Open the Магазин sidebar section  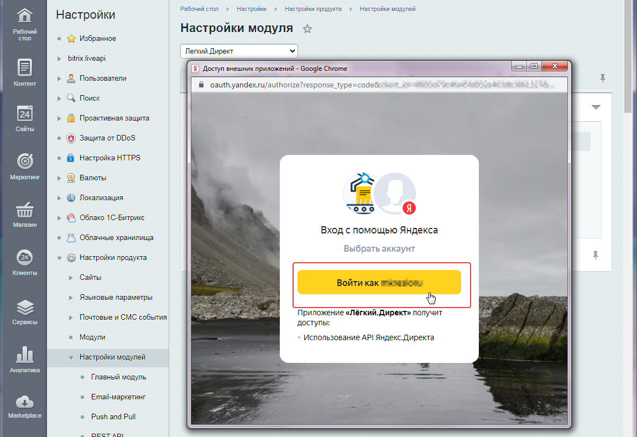(x=24, y=214)
